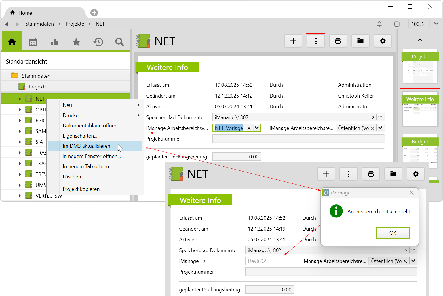Open the NET-Vorlage dropdown arrow

pos(257,128)
